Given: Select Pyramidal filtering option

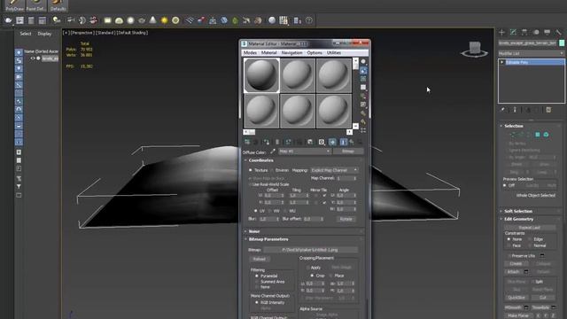Looking at the screenshot, I should point(257,276).
